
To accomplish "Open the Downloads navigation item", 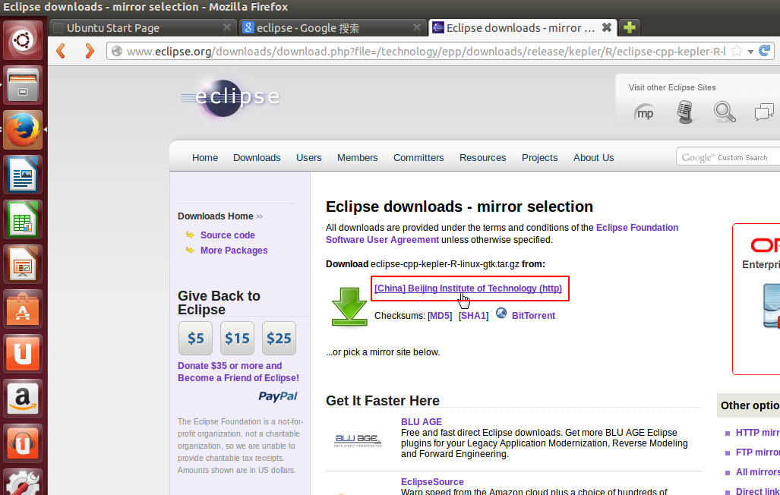I will point(257,158).
